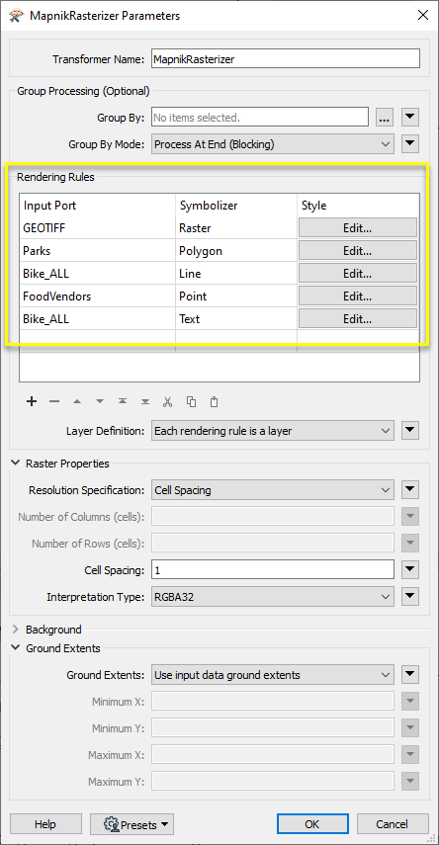Viewport: 439px width, 845px height.
Task: Open Group By Mode dropdown
Action: point(272,144)
